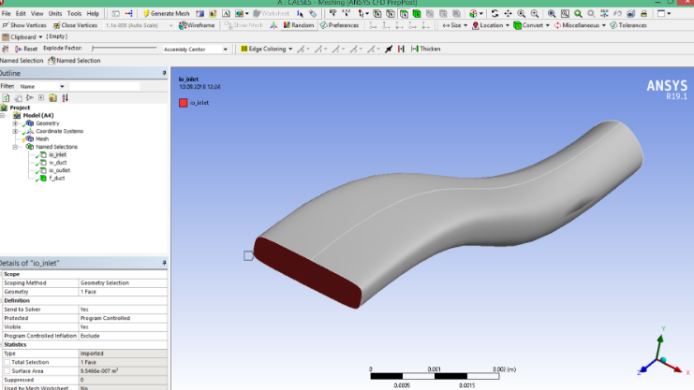Tick the Total Selection checkbox
This screenshot has width=694, height=390.
[7, 361]
